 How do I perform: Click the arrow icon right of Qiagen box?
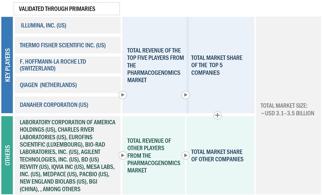pyautogui.click(x=123, y=95)
